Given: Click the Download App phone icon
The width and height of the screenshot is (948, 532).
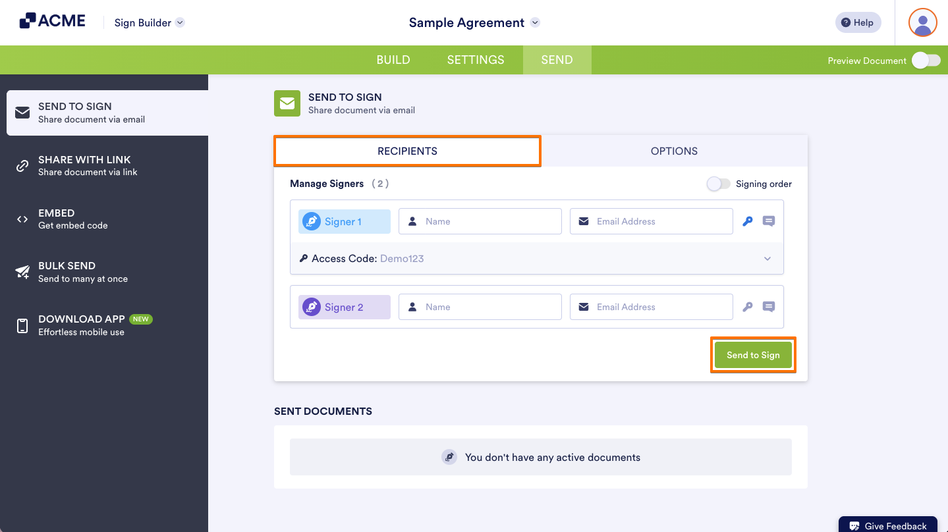Looking at the screenshot, I should [x=22, y=325].
